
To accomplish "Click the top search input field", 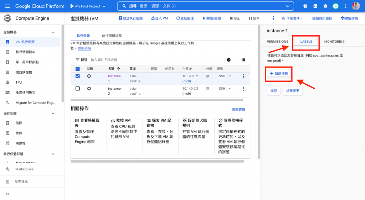I will pyautogui.click(x=206, y=6).
